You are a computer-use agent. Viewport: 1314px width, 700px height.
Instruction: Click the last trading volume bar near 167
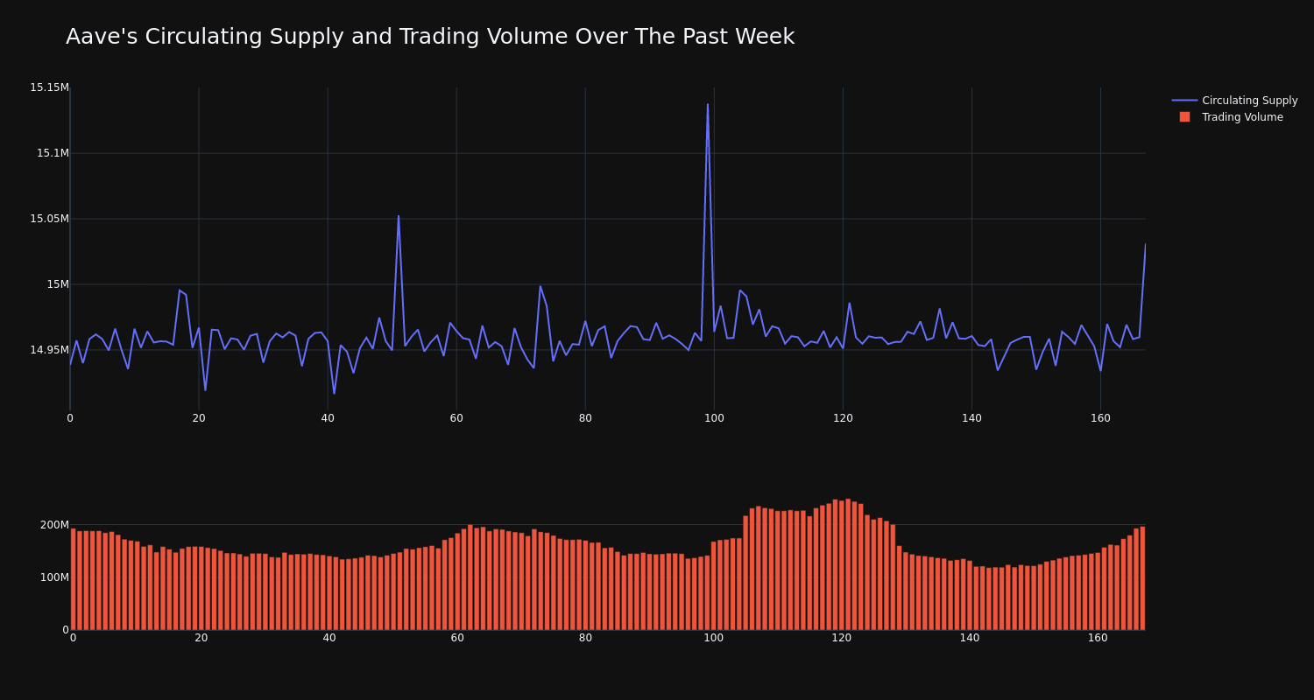coord(1142,578)
